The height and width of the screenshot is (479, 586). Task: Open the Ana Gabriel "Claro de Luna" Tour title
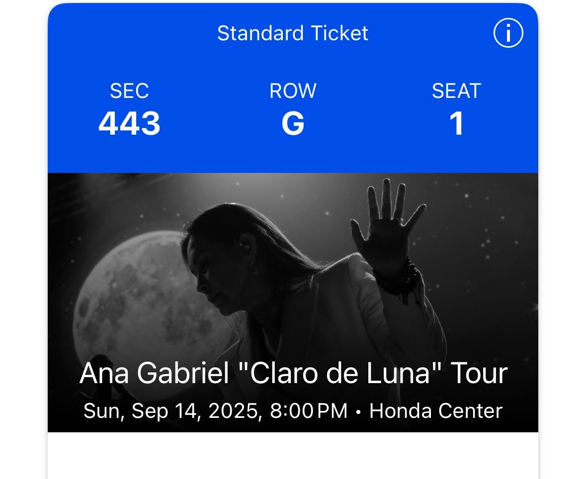293,374
